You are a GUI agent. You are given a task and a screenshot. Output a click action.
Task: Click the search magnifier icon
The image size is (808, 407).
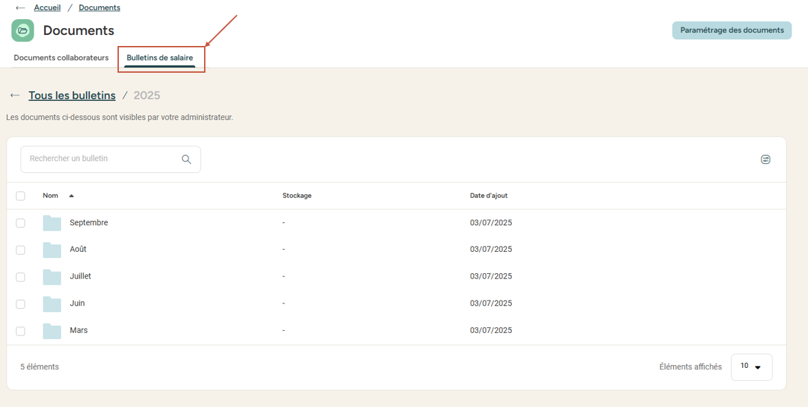coord(186,159)
